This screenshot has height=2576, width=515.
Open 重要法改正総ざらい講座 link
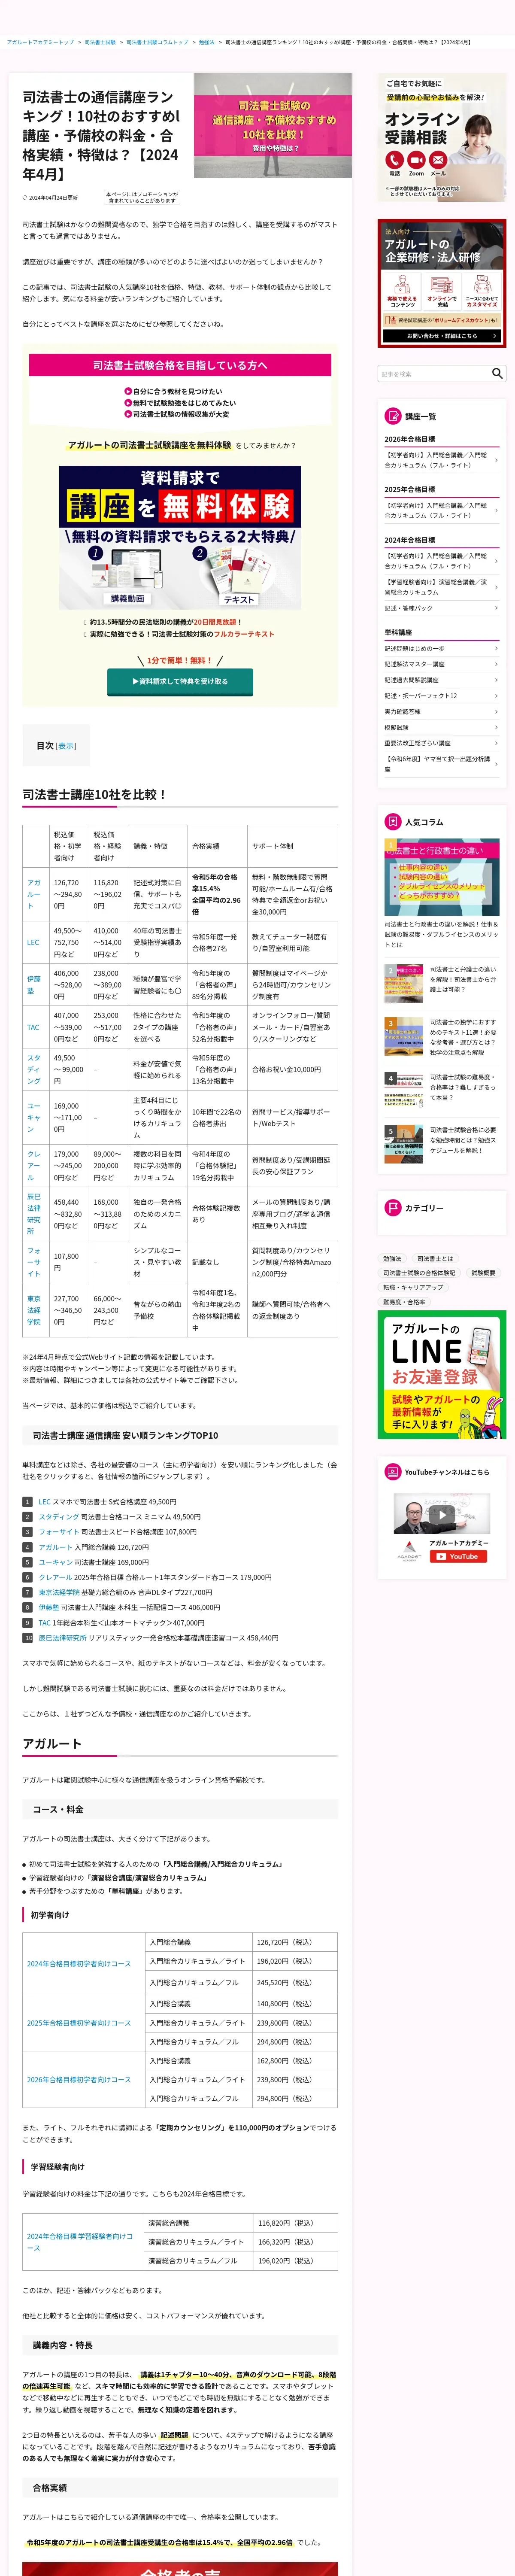coord(441,743)
